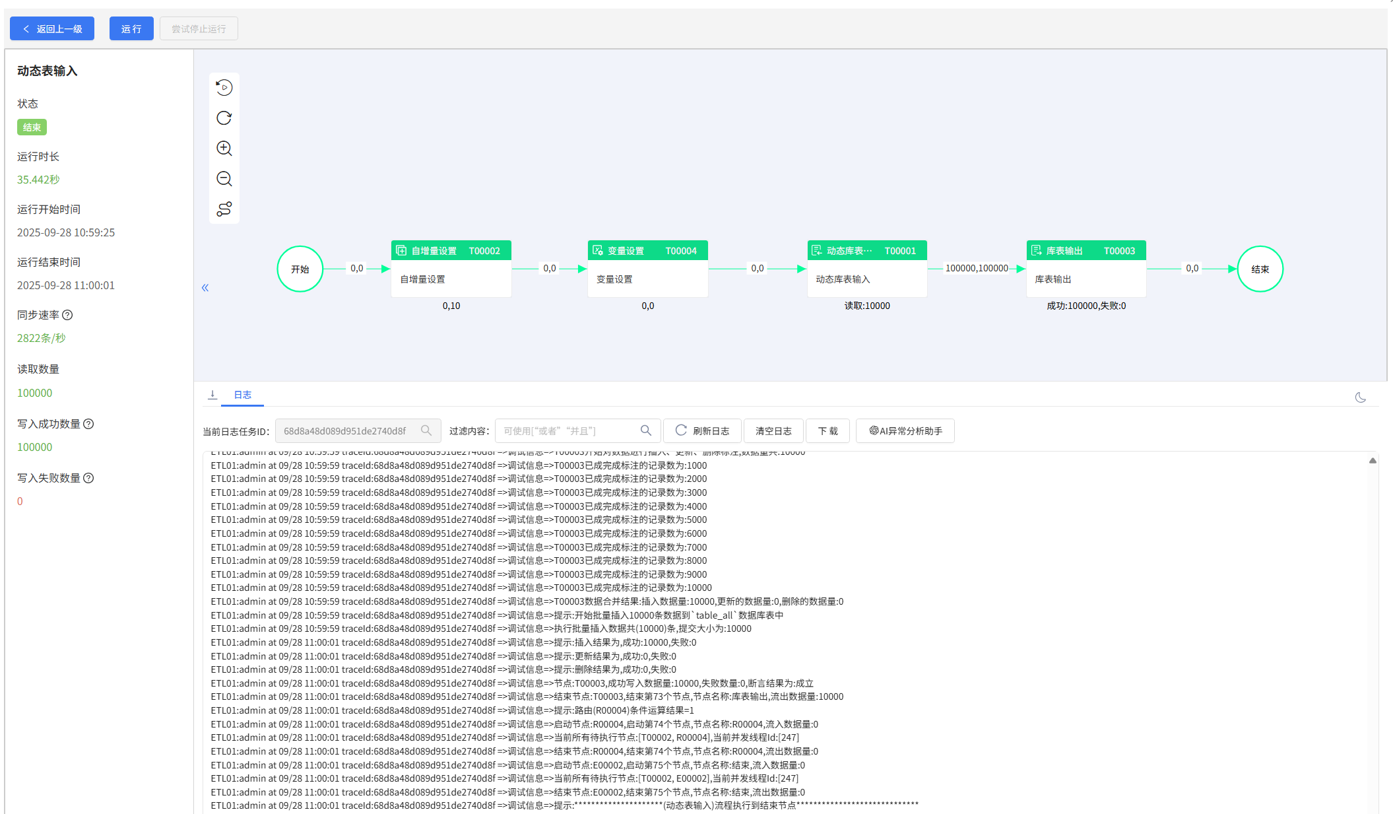This screenshot has height=814, width=1393.
Task: Click the help icon next to 写入失败数量
Action: pos(88,478)
